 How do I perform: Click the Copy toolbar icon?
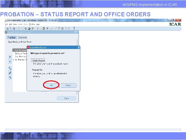pos(41,29)
